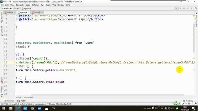The height and width of the screenshot is (111, 198).
Task: Click the script breadcrumb below editor
Action: [x=19, y=97]
